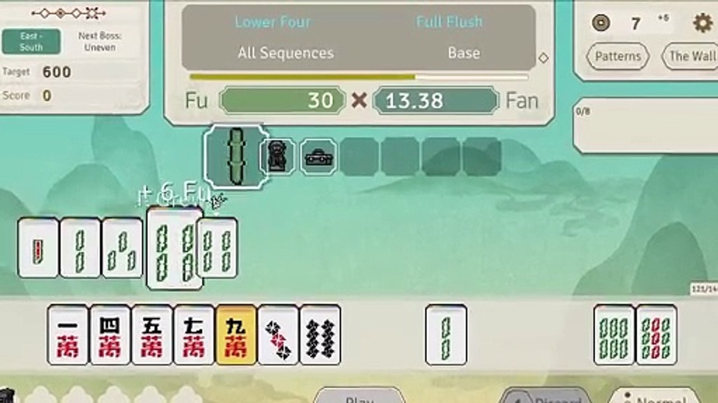Image resolution: width=718 pixels, height=403 pixels.
Task: Choose the drawn two-bamboo tile
Action: [446, 335]
